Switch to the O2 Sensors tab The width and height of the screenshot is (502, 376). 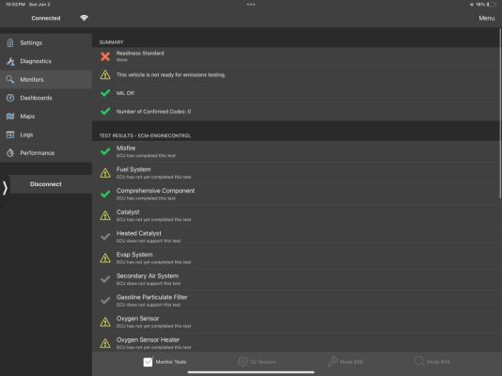click(257, 362)
